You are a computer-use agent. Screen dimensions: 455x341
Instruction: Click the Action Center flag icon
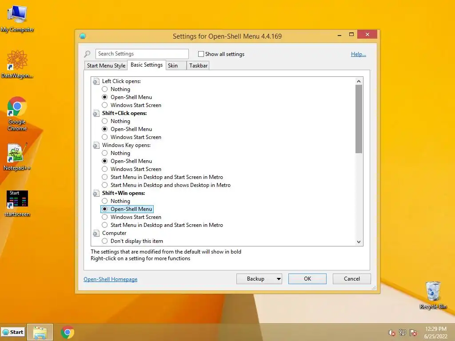pos(413,333)
